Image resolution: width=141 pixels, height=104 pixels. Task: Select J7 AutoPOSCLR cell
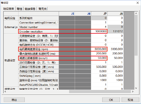99,85
